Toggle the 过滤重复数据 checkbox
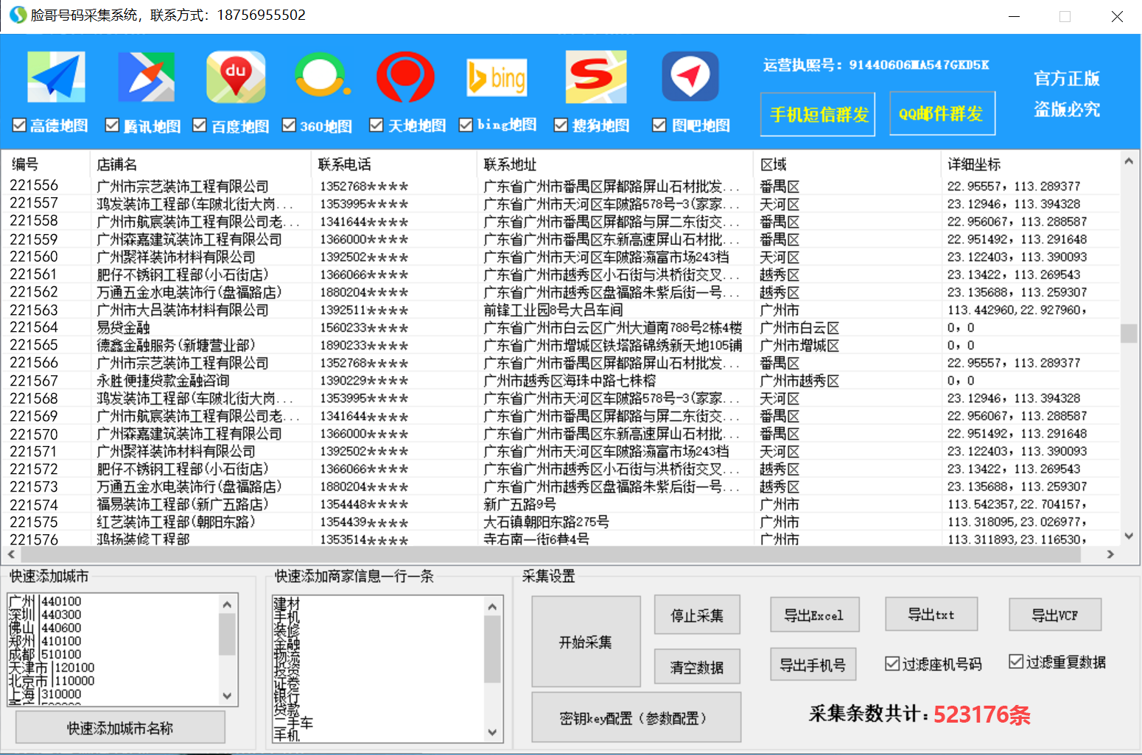 point(1016,662)
